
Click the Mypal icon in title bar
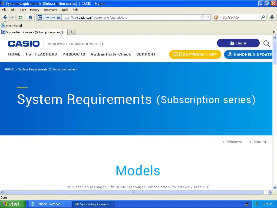pyautogui.click(x=3, y=3)
